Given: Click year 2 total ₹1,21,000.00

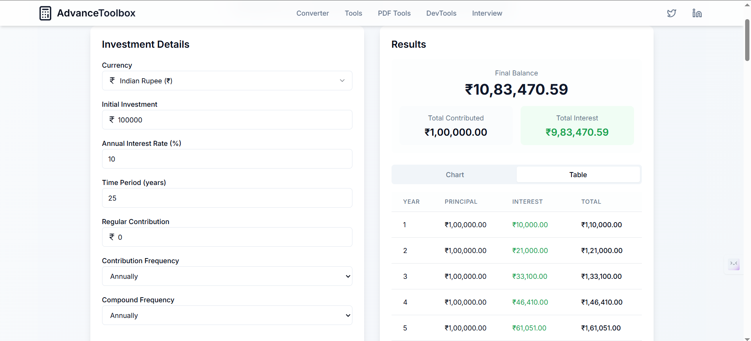Looking at the screenshot, I should (x=602, y=251).
